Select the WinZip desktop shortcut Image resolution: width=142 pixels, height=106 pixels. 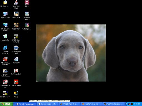click(16, 94)
